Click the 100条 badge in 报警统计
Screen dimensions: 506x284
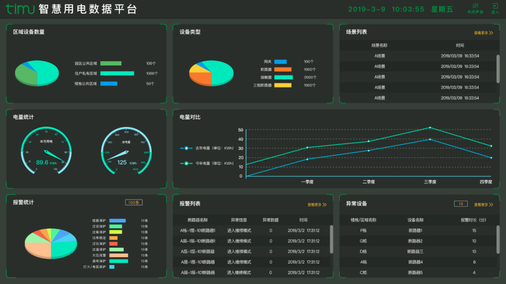click(134, 202)
